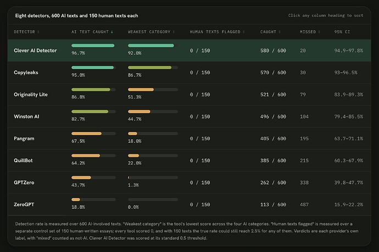Viewport: 379px width, 252px height.
Task: Click the 195 missed count
Action: click(x=304, y=139)
